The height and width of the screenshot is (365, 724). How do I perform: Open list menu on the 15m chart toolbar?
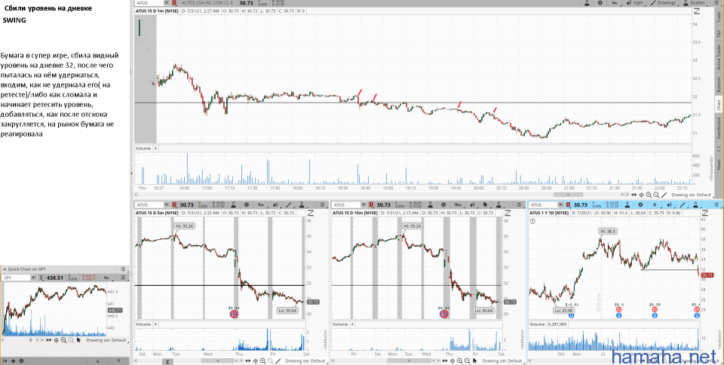click(x=519, y=205)
